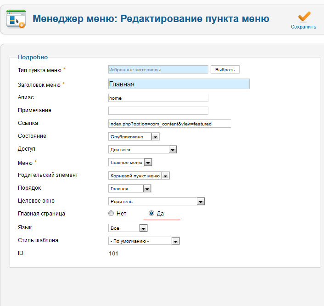Screen dimensions: 324x306
Task: Click the empty Примечание input field
Action: (158, 111)
